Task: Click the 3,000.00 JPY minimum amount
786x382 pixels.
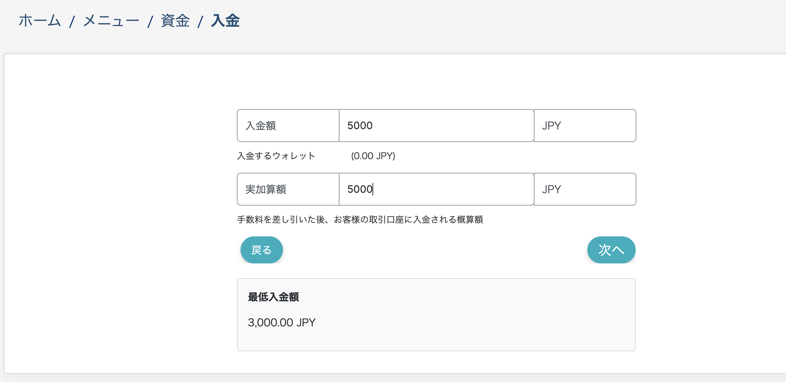Action: click(282, 322)
